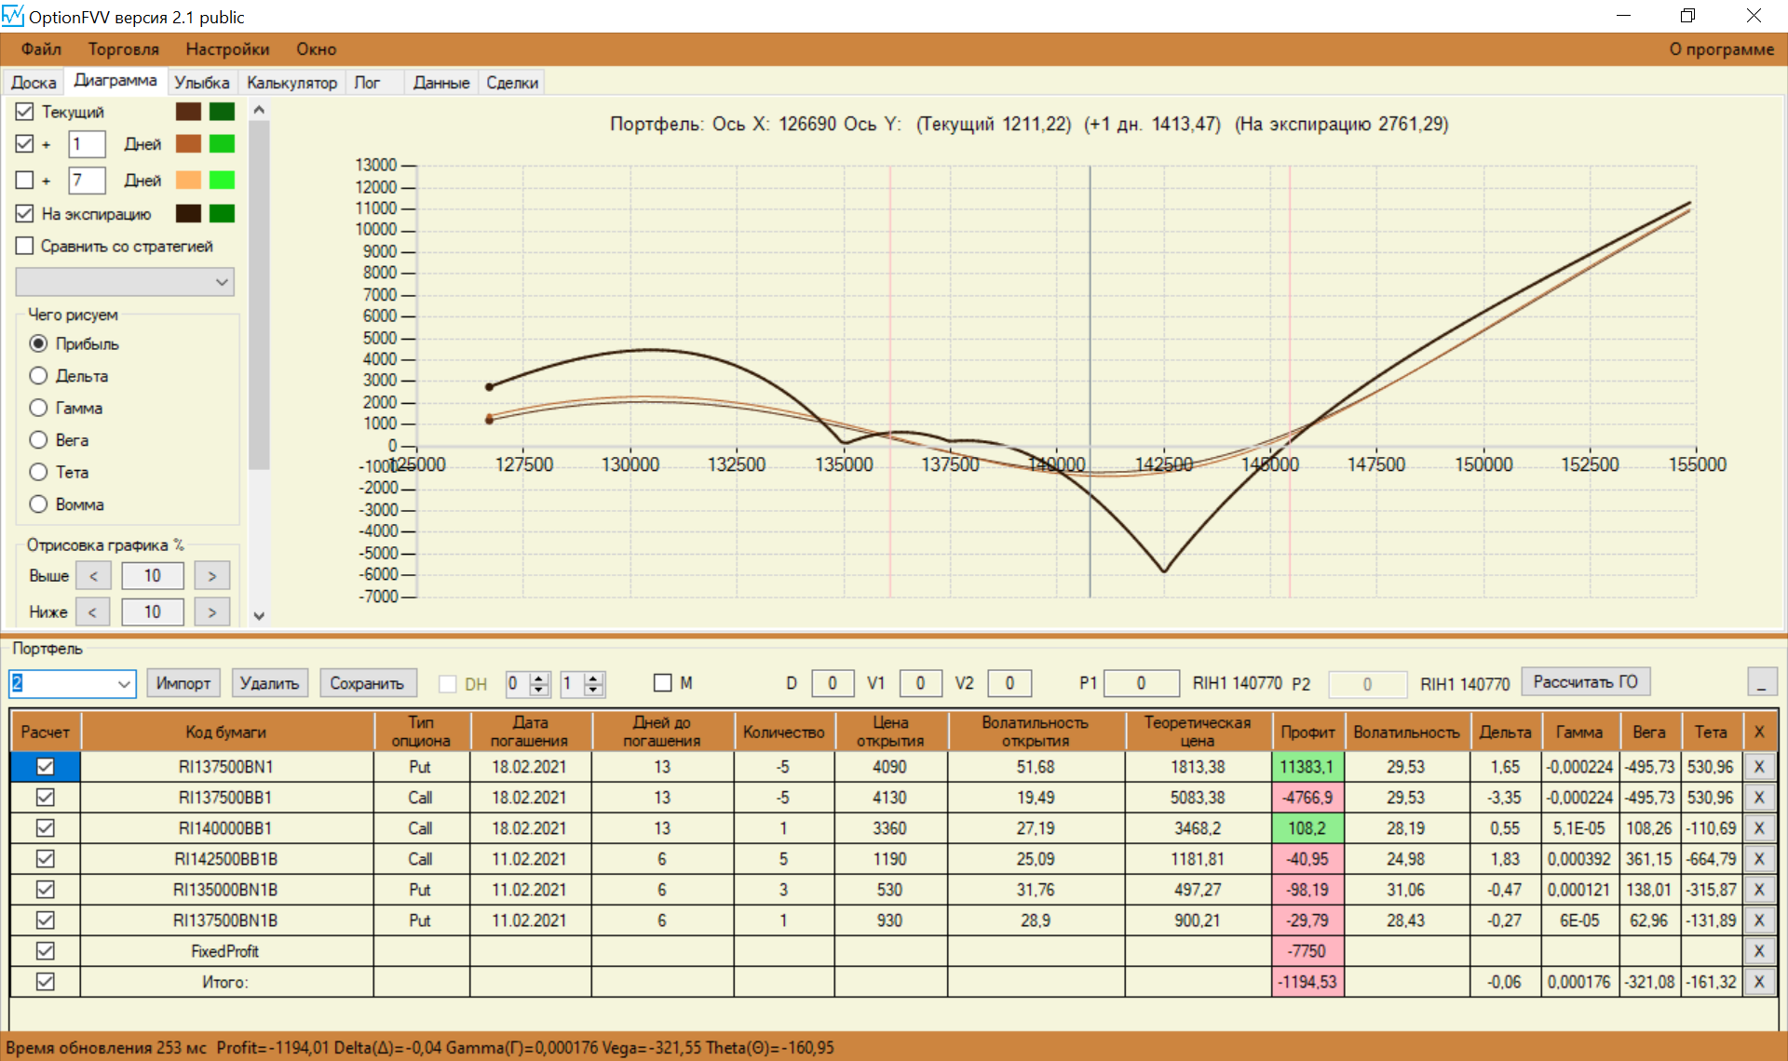The image size is (1788, 1061).
Task: Open the Торговля menu
Action: 123,49
